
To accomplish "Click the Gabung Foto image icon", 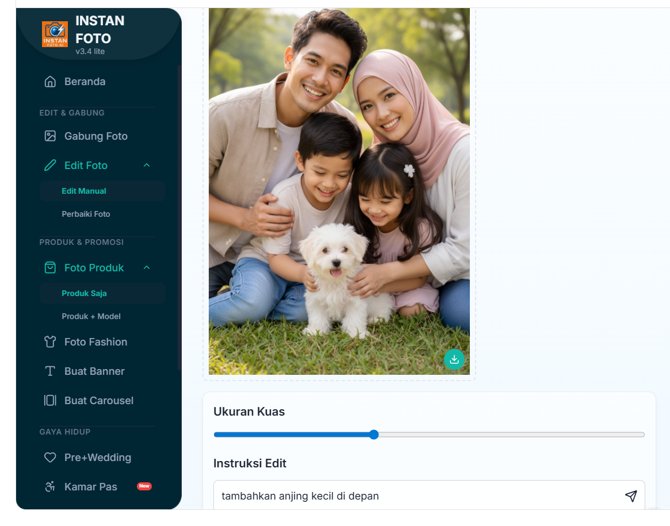I will pos(50,136).
